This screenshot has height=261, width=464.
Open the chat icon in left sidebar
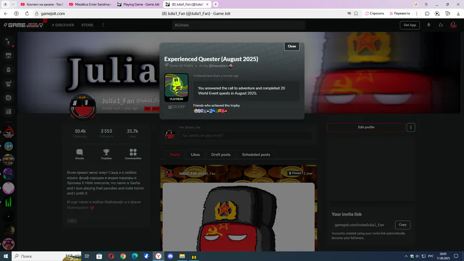point(8,42)
